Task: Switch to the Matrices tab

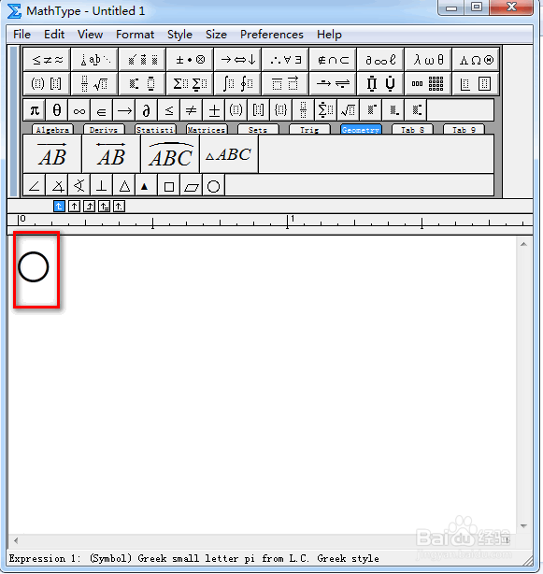Action: pos(207,130)
